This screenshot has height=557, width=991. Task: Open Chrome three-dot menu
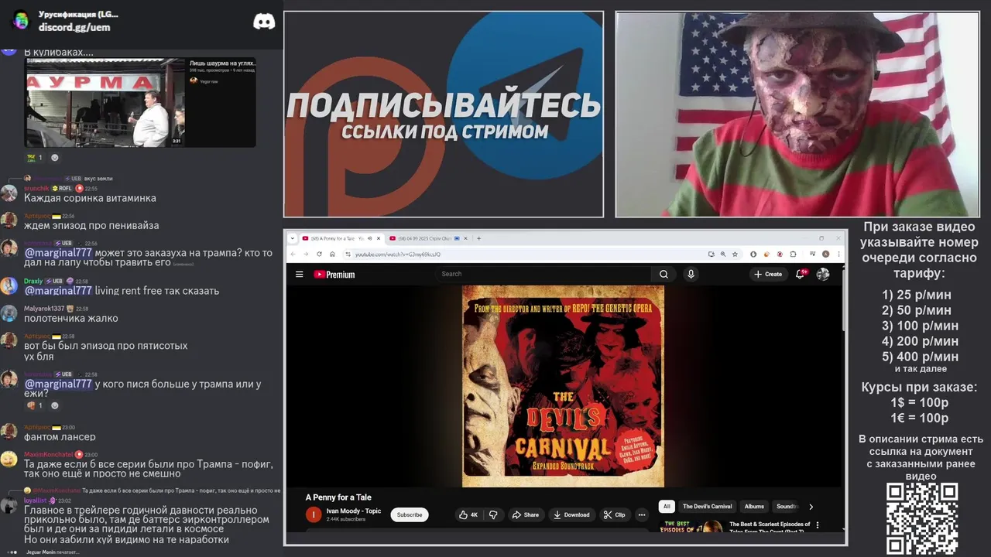pos(838,254)
